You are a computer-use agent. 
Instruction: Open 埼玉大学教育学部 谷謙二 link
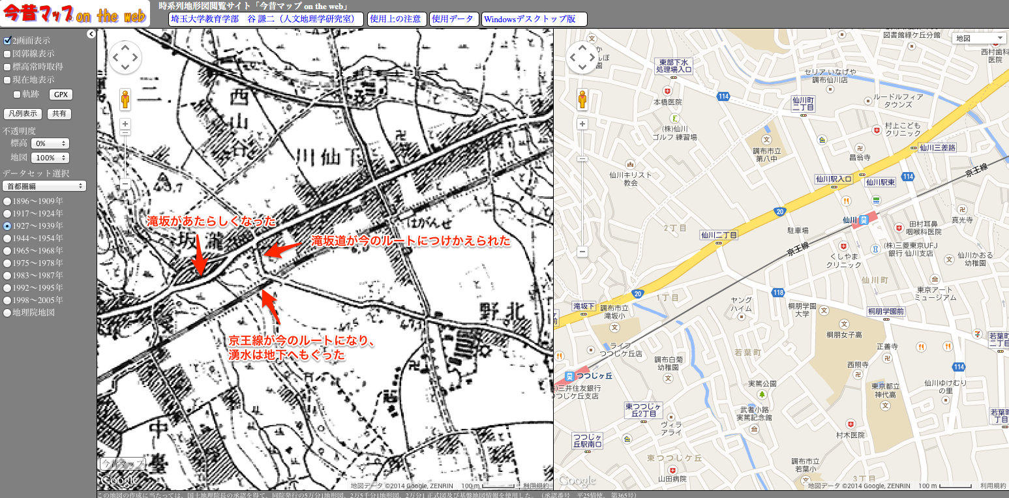pos(266,19)
